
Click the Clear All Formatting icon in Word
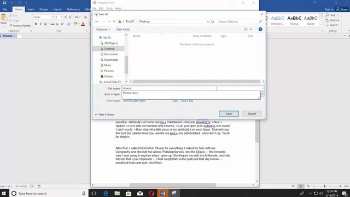(85, 17)
